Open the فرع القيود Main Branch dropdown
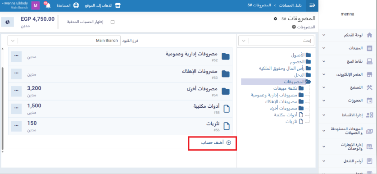Image resolution: width=377 pixels, height=174 pixels. [x=64, y=41]
